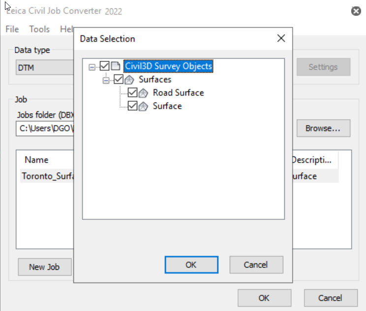Viewport: 366px width, 311px height.
Task: Confirm Data Selection with its OK button
Action: coord(191,265)
